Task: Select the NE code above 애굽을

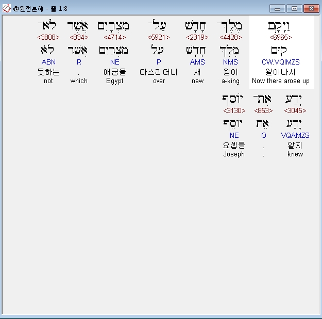Action: coord(114,62)
